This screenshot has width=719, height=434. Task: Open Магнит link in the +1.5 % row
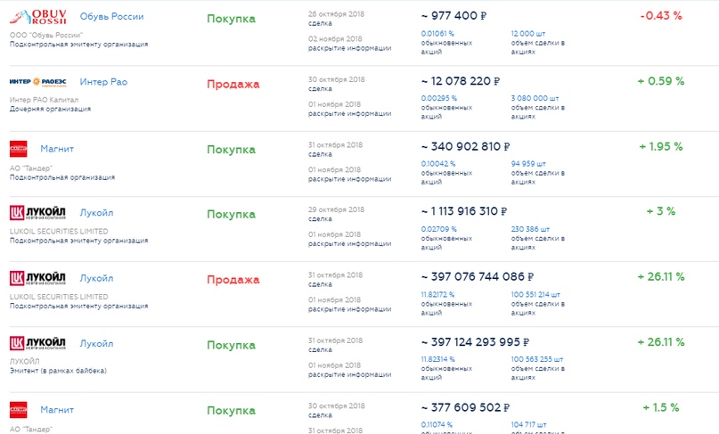point(57,410)
